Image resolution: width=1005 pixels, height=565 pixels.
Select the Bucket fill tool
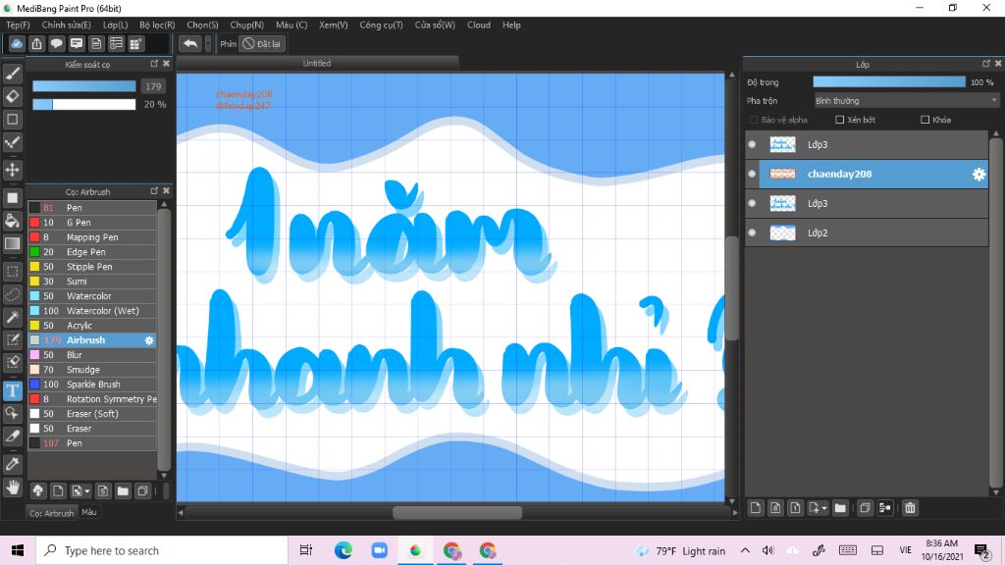tap(12, 221)
